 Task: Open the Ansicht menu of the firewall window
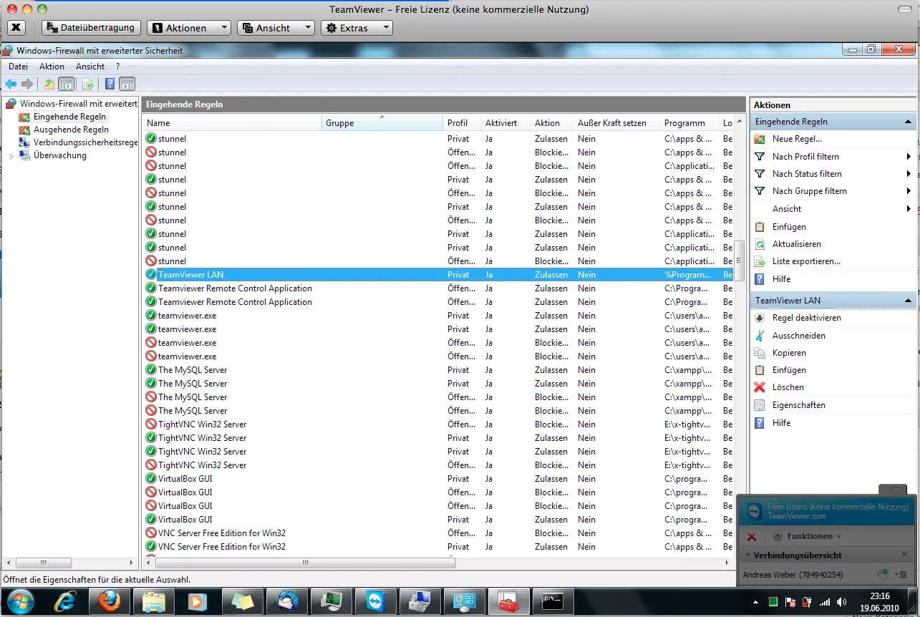(x=90, y=66)
